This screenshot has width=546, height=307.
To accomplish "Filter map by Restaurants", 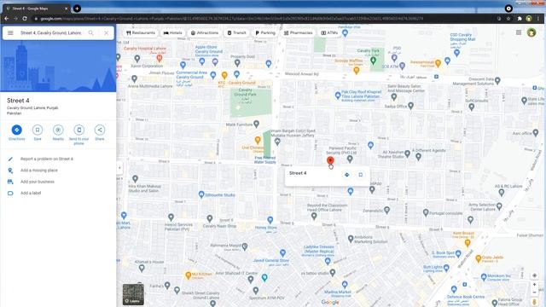I will 141,32.
